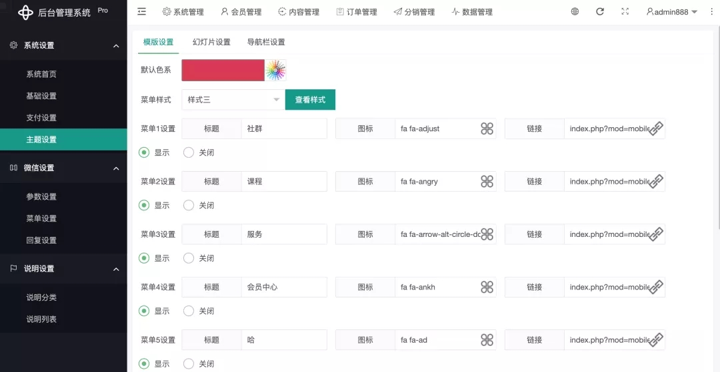Open the color wheel picker icon
The width and height of the screenshot is (720, 372).
click(275, 70)
